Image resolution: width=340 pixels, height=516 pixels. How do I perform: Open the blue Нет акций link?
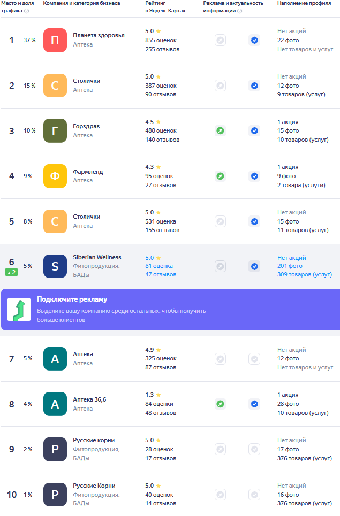pyautogui.click(x=292, y=258)
